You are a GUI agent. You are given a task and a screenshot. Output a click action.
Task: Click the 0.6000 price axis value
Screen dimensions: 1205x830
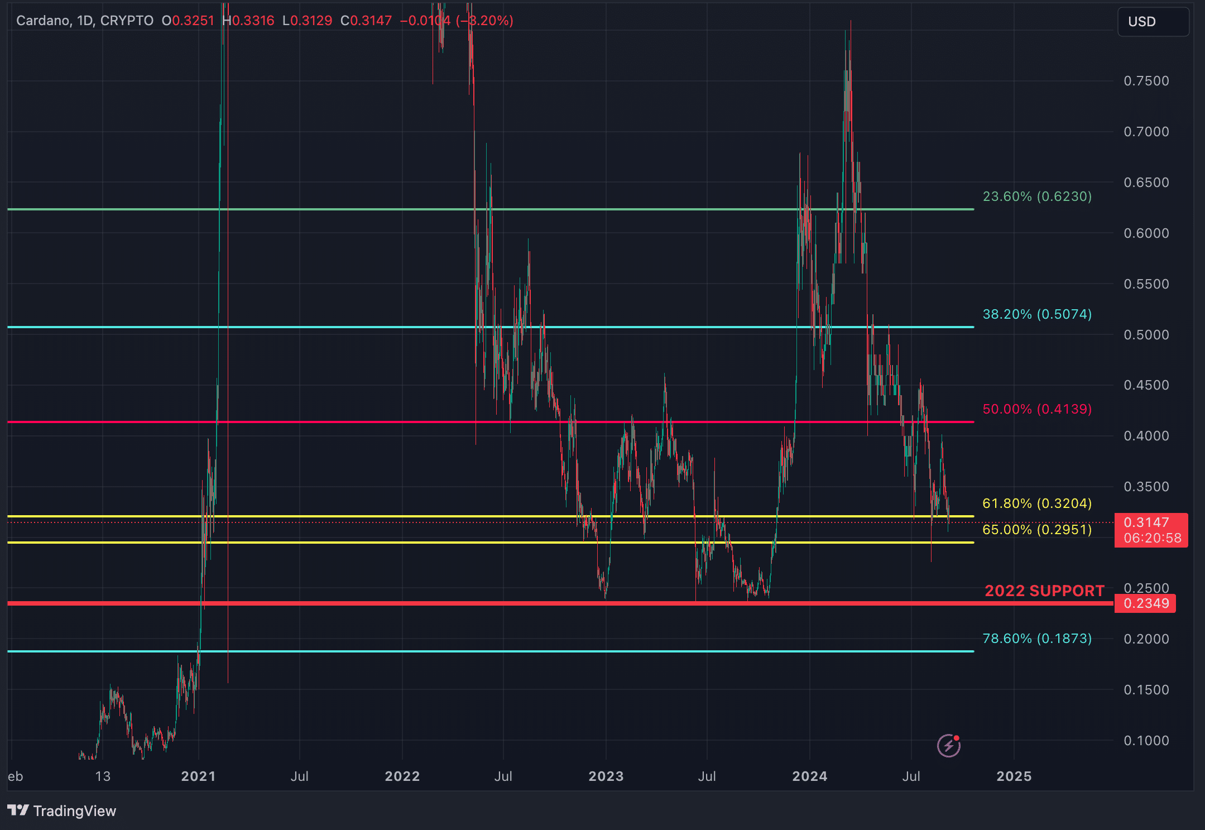[1146, 233]
